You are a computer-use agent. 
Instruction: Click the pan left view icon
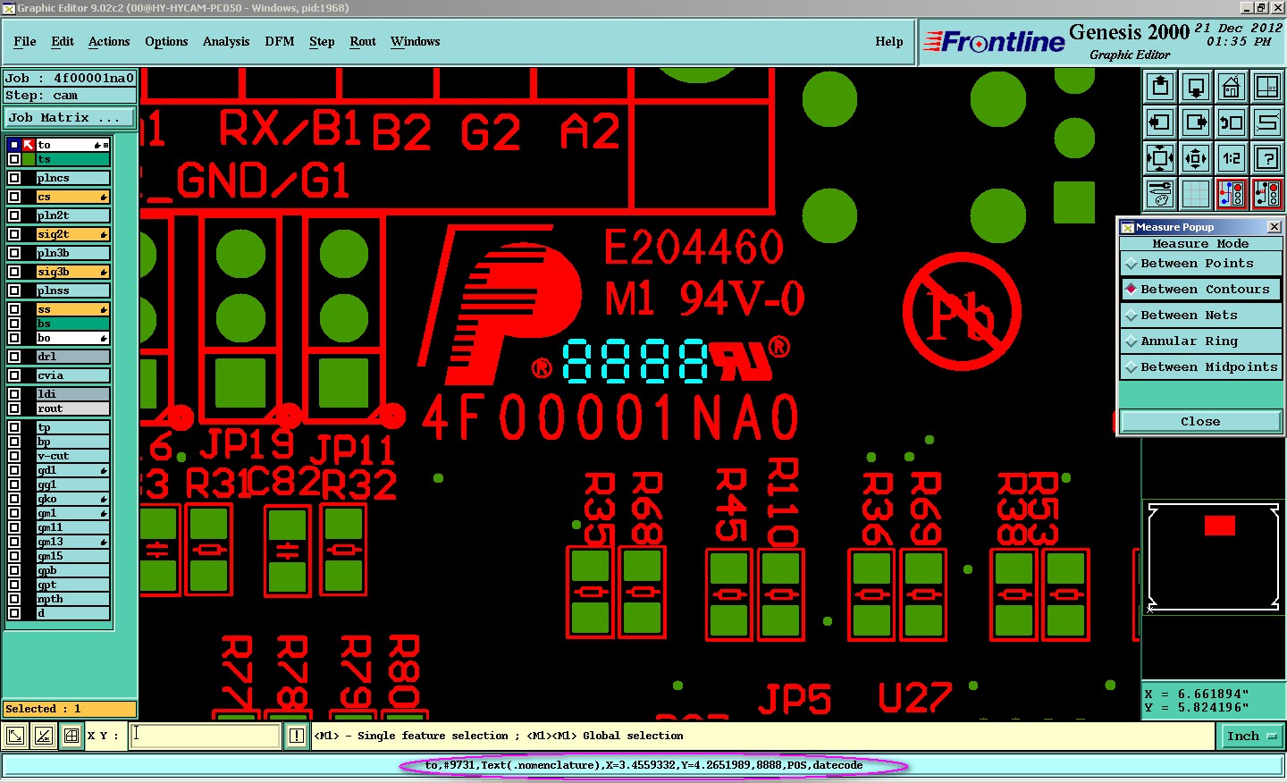click(1160, 122)
